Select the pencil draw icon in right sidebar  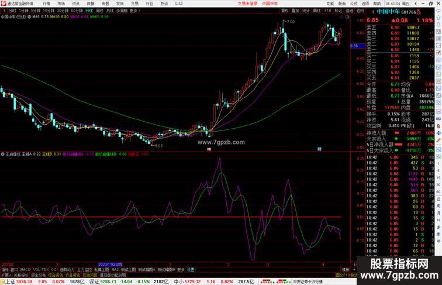(438, 140)
